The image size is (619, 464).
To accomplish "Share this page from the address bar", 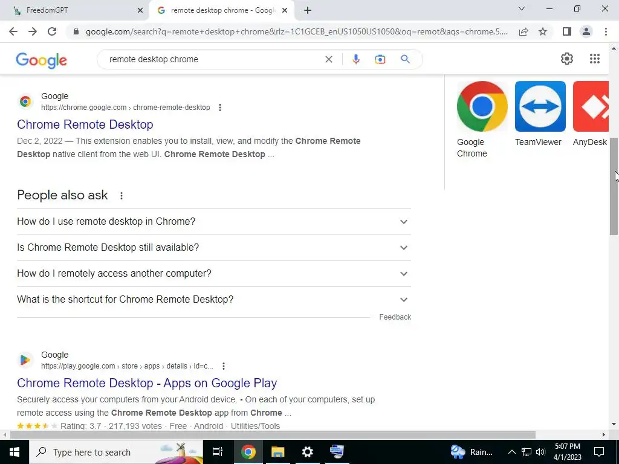I will [523, 31].
